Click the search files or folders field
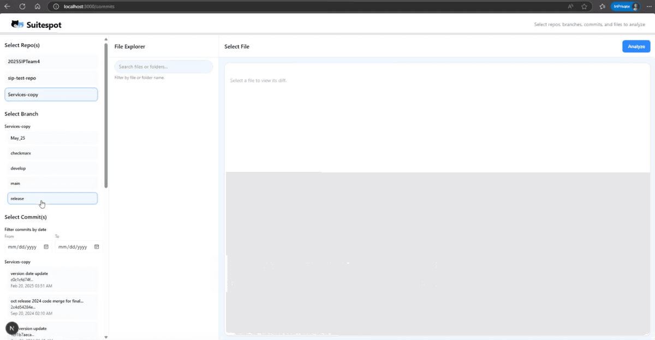655x340 pixels. tap(163, 66)
